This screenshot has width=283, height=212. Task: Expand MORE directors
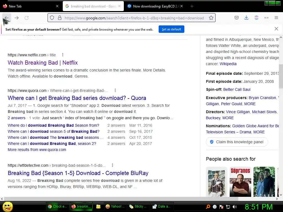[x=228, y=118]
